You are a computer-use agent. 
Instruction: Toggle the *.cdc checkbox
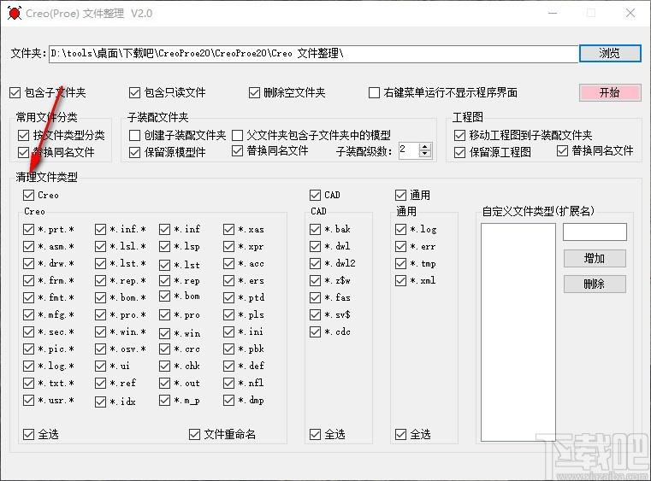[x=315, y=331]
